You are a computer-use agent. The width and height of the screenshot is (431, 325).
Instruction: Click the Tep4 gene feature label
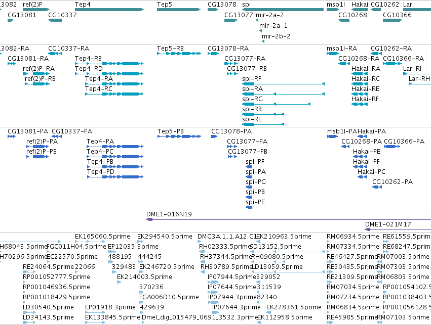83,5
